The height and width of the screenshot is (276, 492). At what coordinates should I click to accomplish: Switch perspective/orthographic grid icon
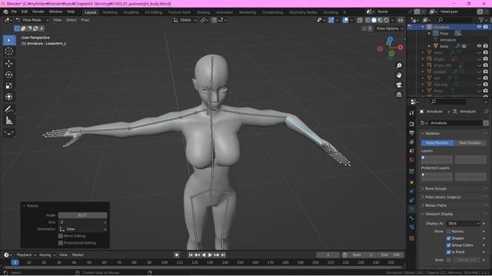coord(399,94)
